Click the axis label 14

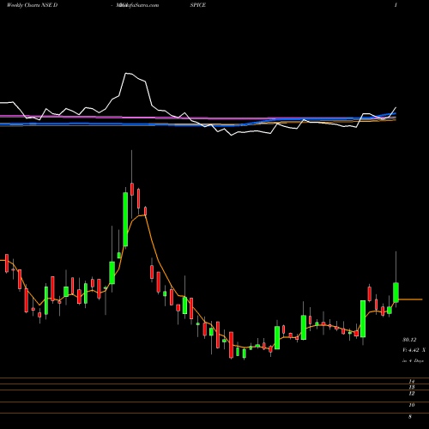tap(412, 381)
